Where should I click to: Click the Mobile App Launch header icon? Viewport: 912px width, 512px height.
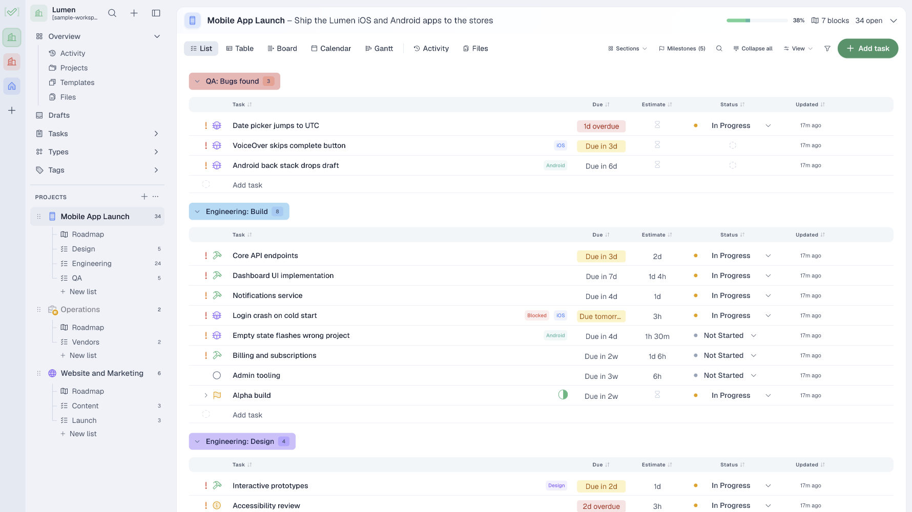point(193,20)
